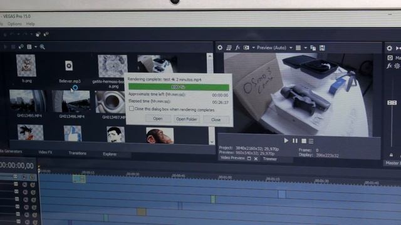This screenshot has height=225, width=401.
Task: Click Preview on External Monitor icon
Action: click(x=229, y=47)
